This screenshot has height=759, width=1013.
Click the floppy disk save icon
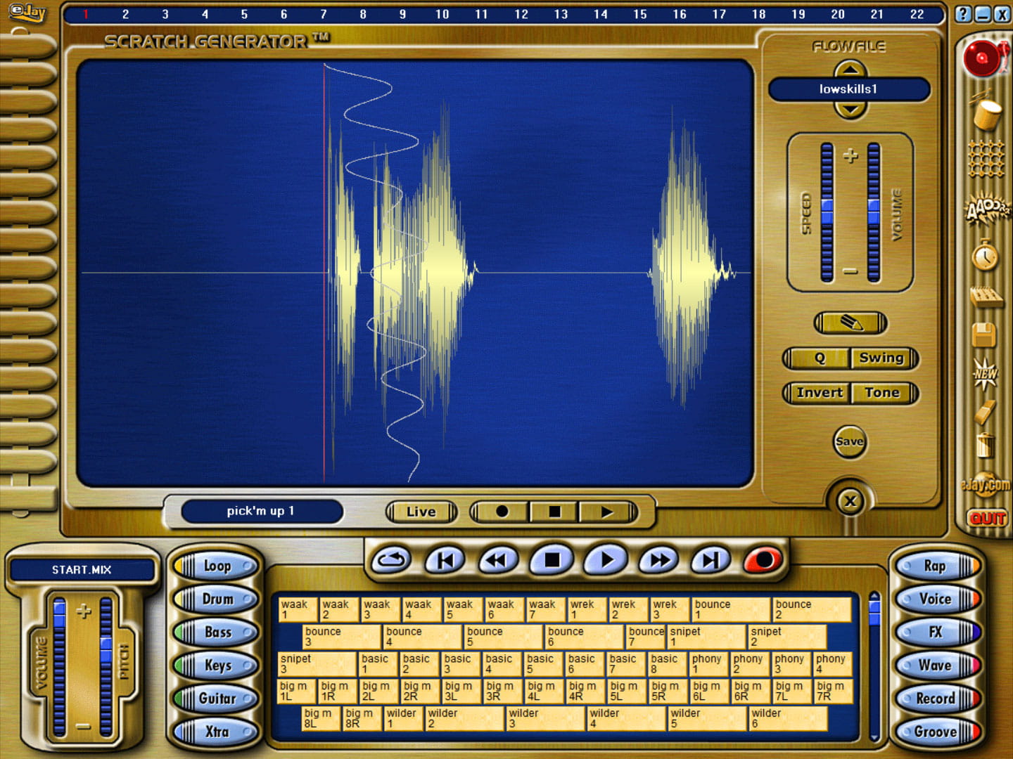pos(984,335)
